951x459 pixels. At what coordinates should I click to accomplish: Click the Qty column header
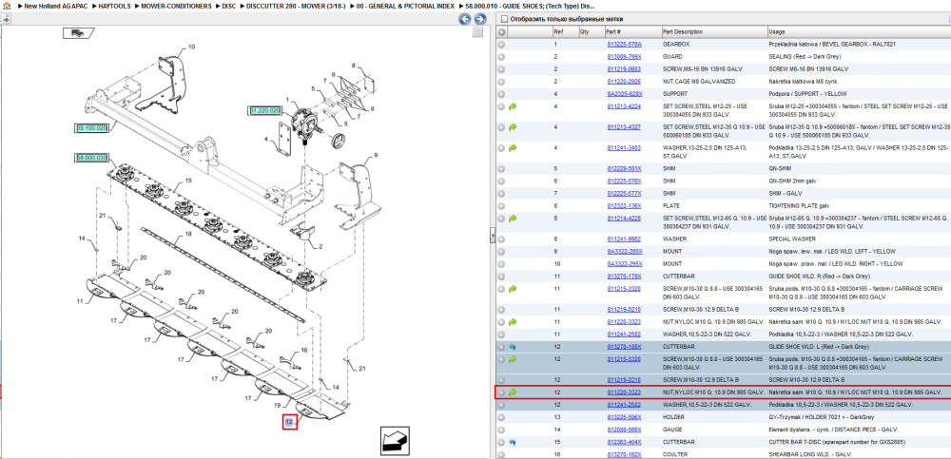click(591, 31)
